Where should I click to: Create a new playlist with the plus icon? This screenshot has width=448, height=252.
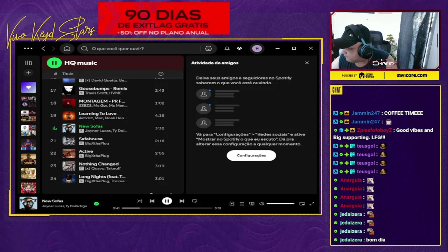point(28,73)
